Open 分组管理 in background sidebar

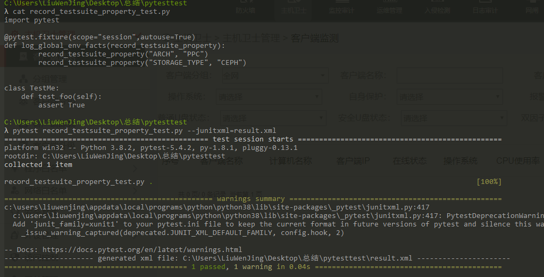50,79
